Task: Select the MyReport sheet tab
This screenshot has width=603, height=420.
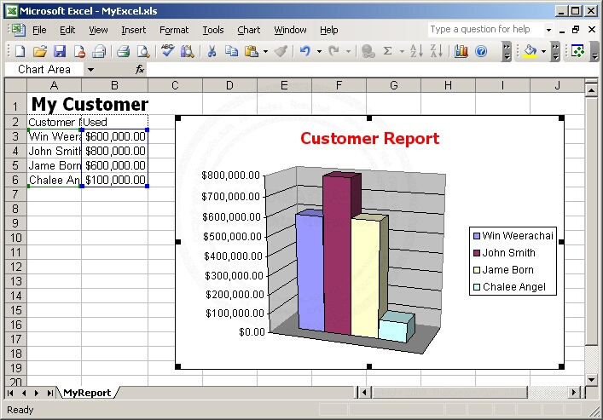Action: click(x=87, y=393)
